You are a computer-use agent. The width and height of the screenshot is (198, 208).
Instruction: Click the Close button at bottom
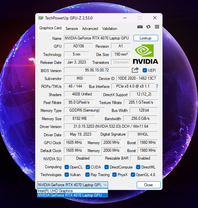pyautogui.click(x=149, y=185)
